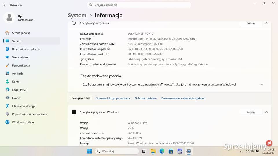Click the Konta person icon
Image resolution: width=278 pixels, height=156 pixels.
(7, 82)
